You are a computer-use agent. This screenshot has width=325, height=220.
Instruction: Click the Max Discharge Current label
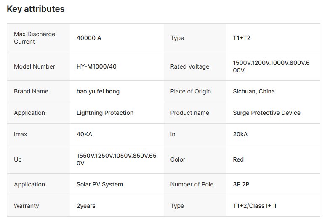tap(35, 38)
